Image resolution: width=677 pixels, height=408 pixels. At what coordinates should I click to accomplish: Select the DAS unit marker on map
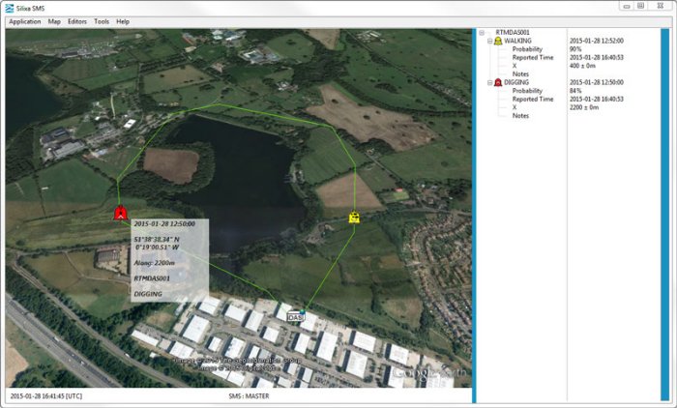coord(296,316)
